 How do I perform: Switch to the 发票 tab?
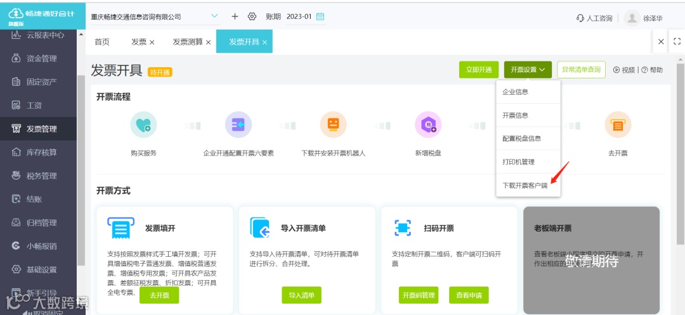(x=139, y=42)
